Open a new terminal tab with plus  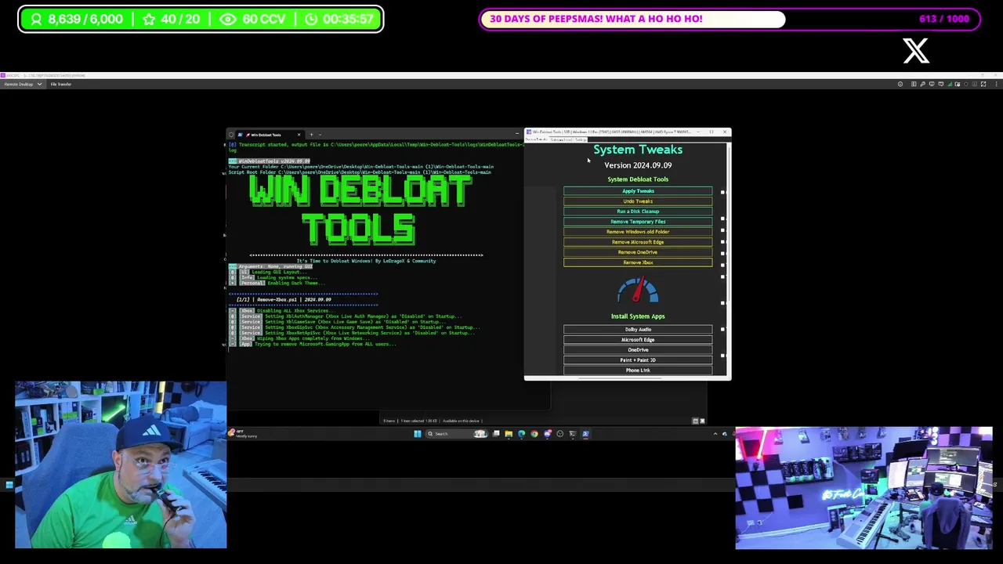311,135
